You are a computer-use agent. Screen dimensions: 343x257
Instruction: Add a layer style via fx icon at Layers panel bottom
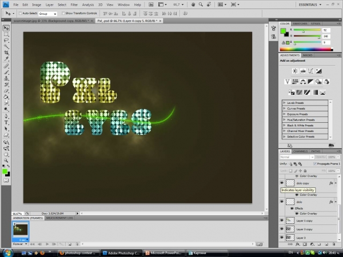[297, 244]
